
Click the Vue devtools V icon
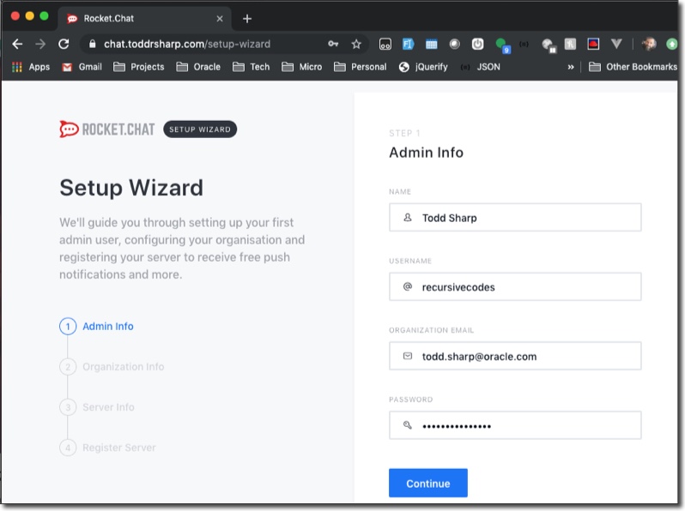pos(616,44)
